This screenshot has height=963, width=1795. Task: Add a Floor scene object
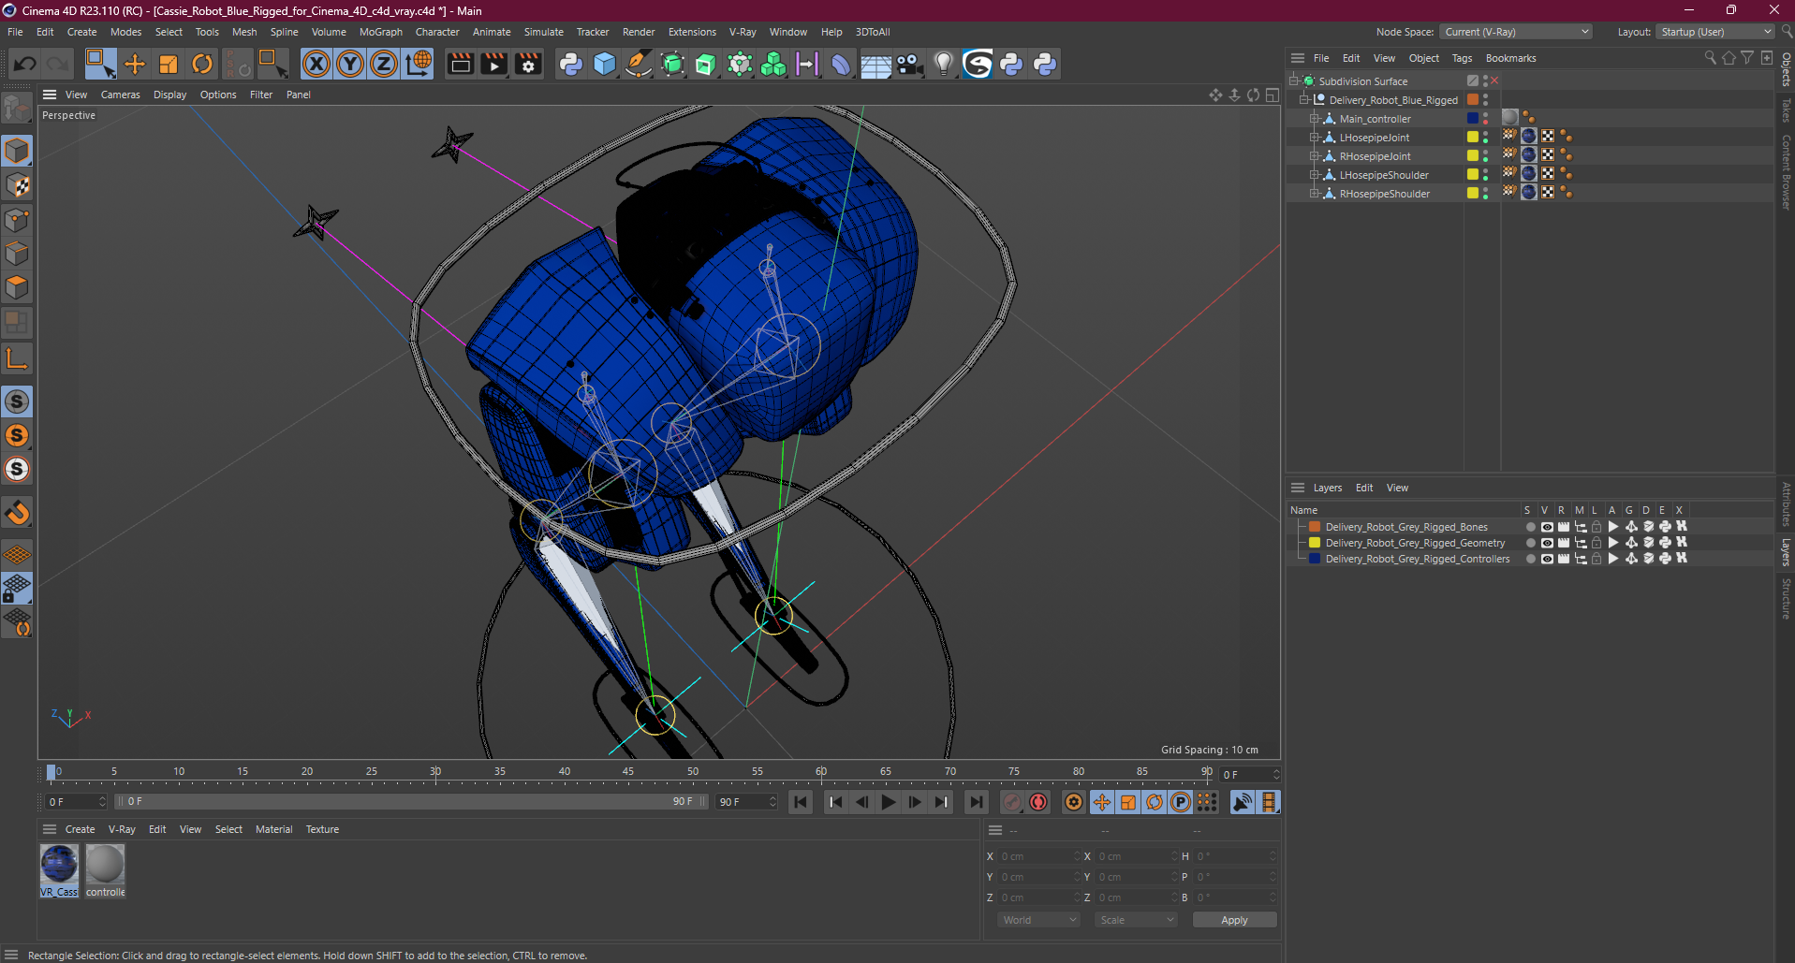875,64
